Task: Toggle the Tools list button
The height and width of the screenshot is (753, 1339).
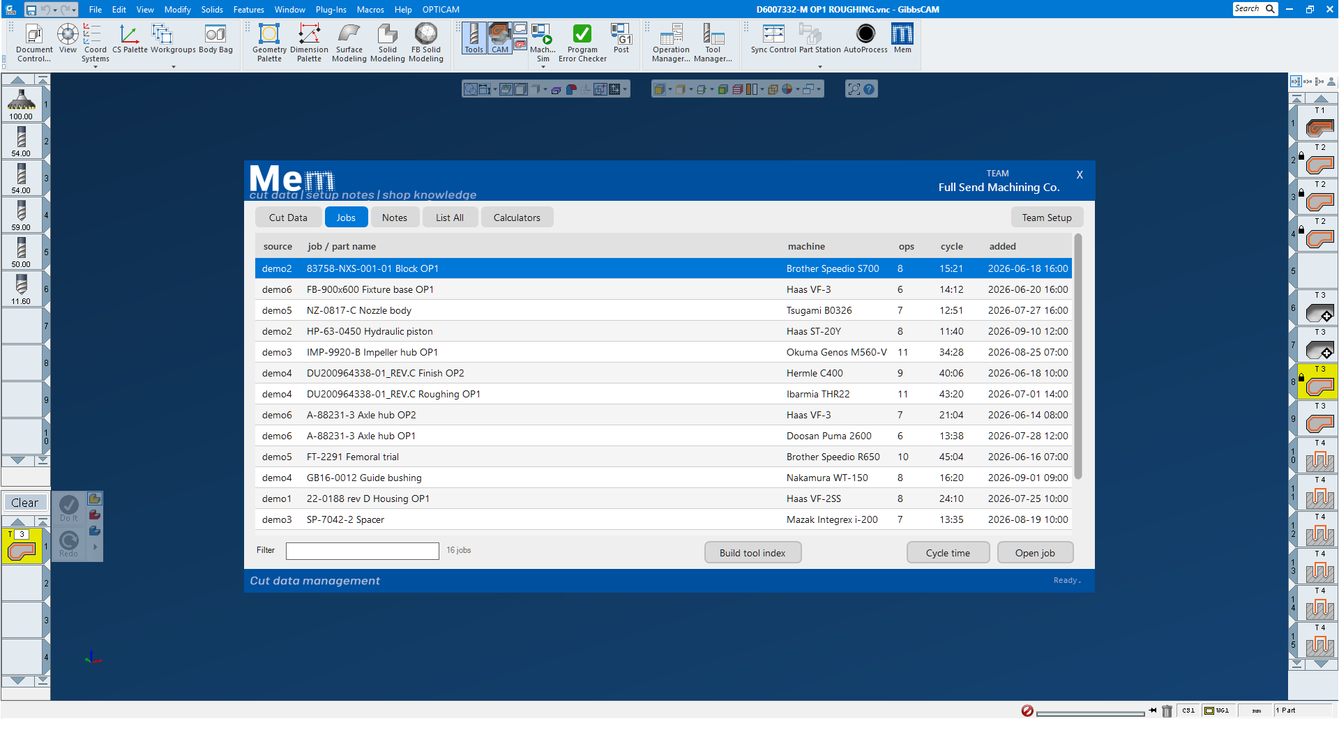Action: [x=474, y=38]
